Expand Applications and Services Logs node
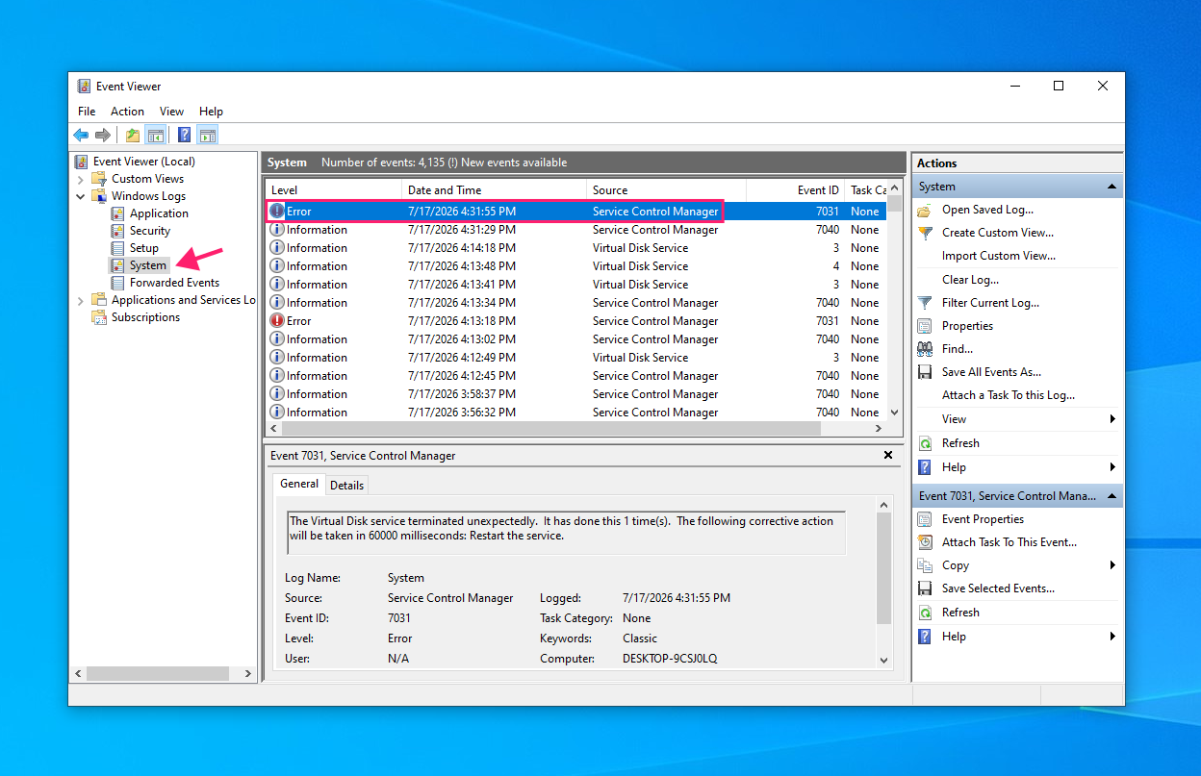Image resolution: width=1201 pixels, height=776 pixels. pos(80,300)
